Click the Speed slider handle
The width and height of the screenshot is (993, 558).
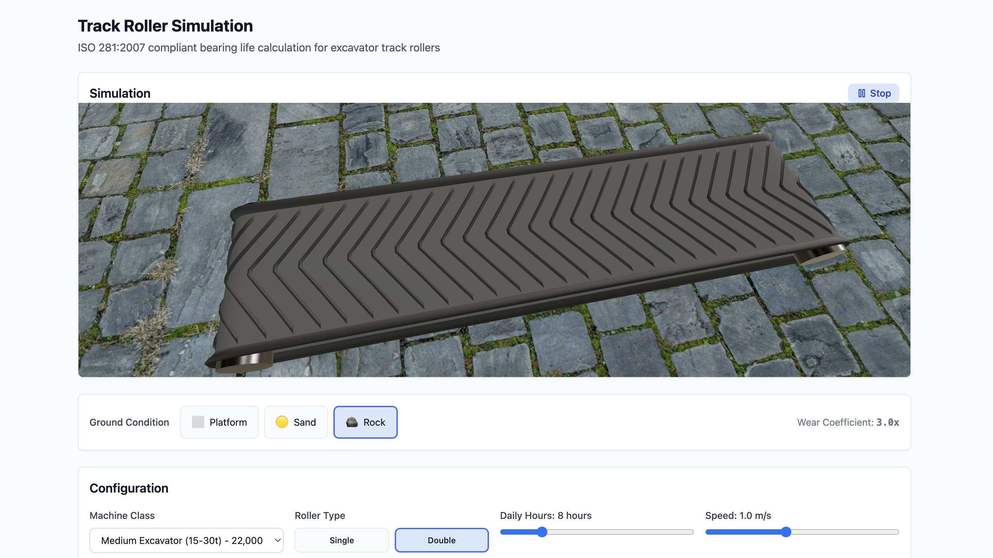(786, 532)
